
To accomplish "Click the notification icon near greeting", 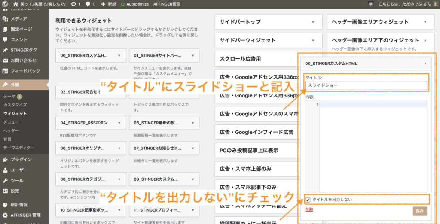I will click(371, 4).
